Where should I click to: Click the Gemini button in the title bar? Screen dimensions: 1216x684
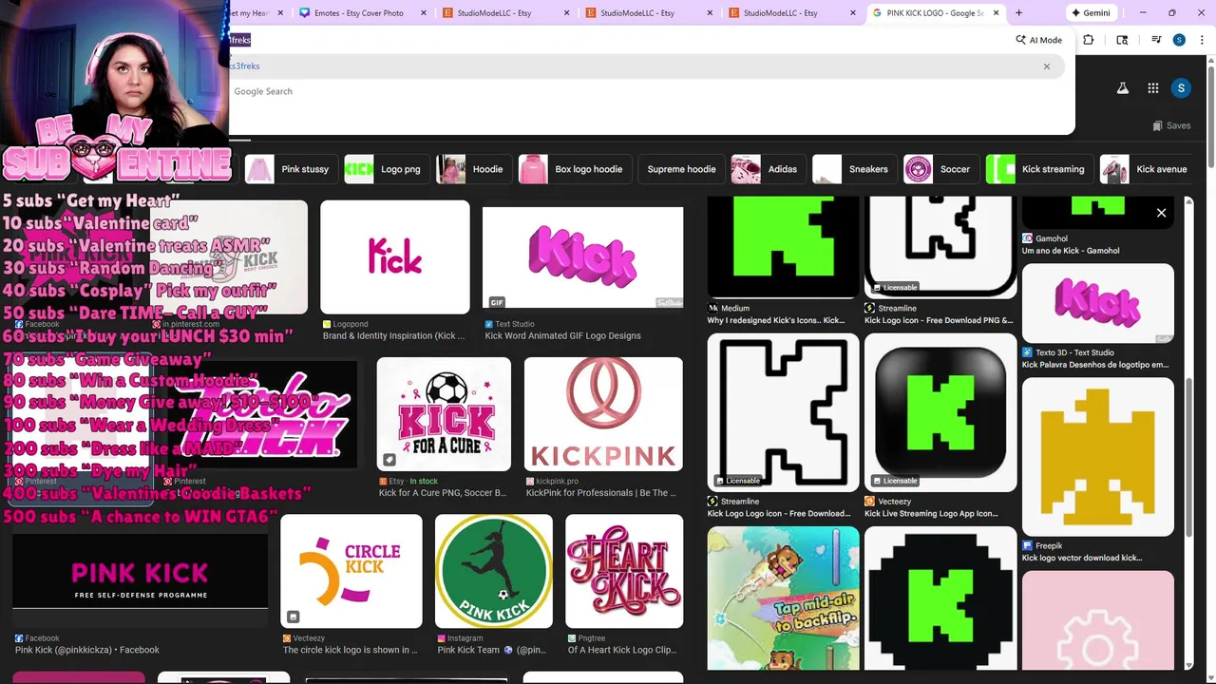(1091, 13)
